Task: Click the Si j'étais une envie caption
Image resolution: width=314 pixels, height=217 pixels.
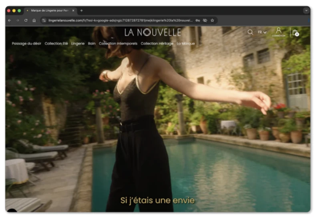Action: coord(157,201)
